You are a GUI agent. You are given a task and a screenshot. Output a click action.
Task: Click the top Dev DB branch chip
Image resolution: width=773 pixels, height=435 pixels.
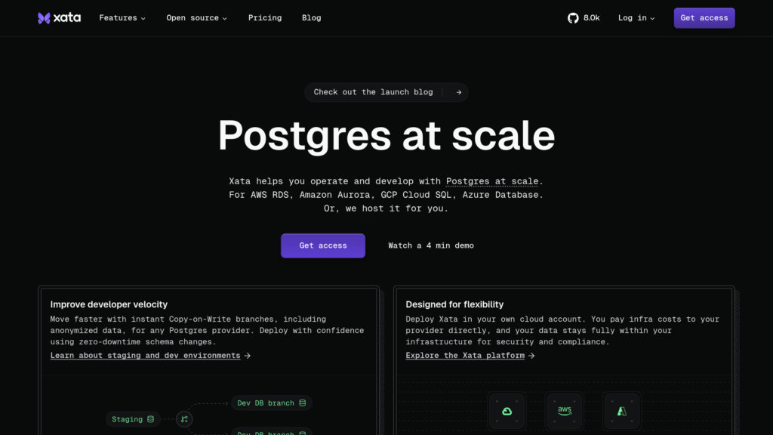pos(271,403)
